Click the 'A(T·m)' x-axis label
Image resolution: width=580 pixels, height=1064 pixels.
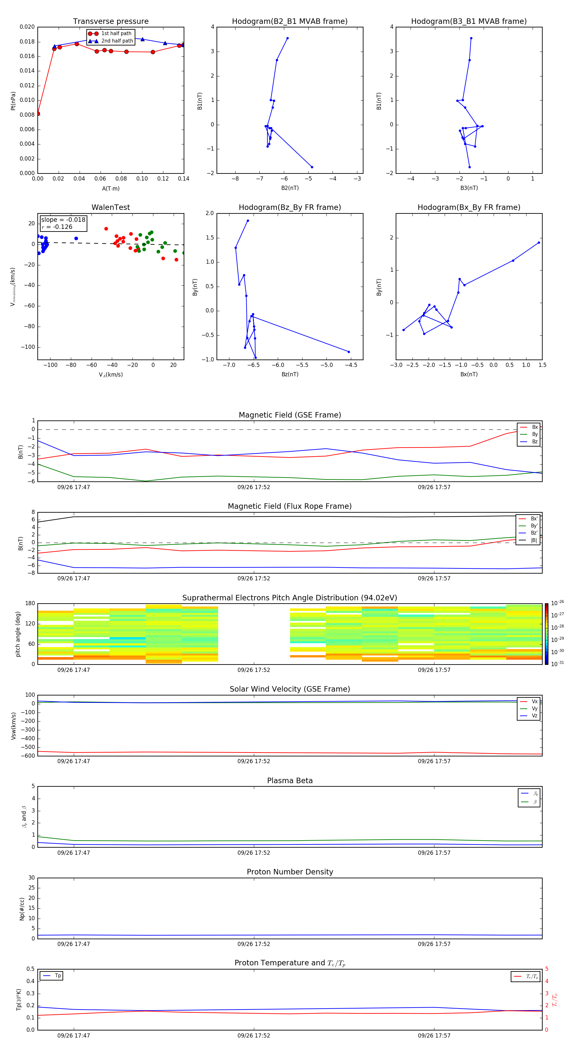tap(111, 189)
